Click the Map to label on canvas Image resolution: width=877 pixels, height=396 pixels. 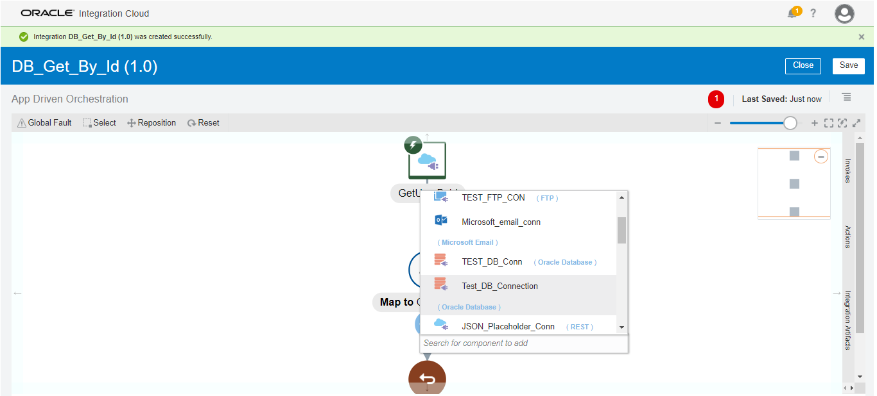(x=397, y=302)
